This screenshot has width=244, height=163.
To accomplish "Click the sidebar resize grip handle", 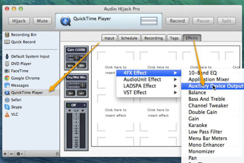I will tap(57, 154).
